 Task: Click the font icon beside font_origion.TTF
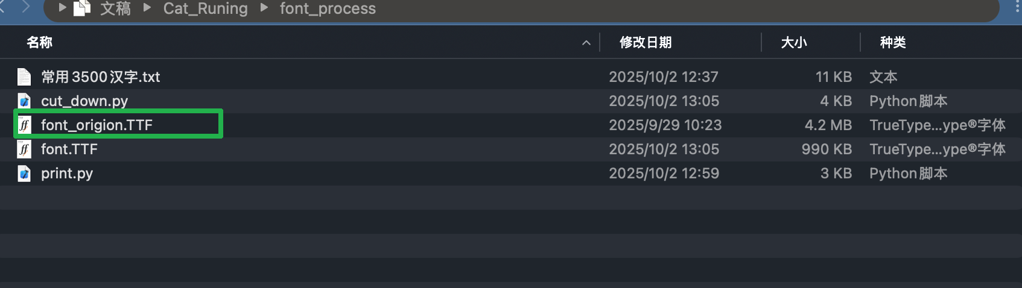point(24,125)
